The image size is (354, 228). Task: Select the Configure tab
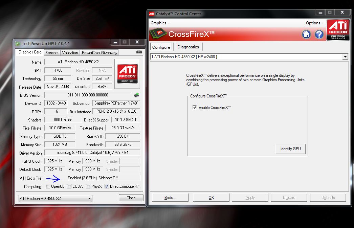[x=161, y=47]
